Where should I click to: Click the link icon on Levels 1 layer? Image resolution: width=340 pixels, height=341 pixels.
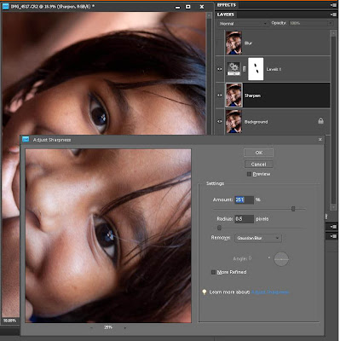(x=245, y=69)
